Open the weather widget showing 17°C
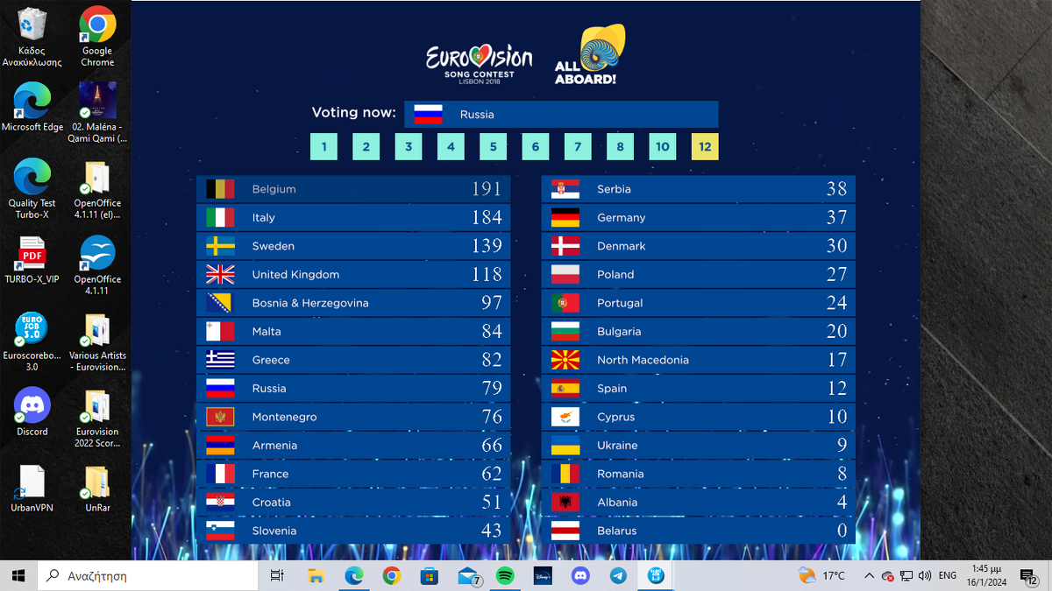Image resolution: width=1052 pixels, height=591 pixels. coord(822,575)
